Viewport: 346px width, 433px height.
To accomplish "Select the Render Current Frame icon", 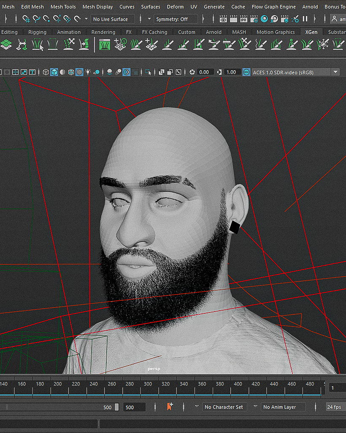I will pos(234,19).
